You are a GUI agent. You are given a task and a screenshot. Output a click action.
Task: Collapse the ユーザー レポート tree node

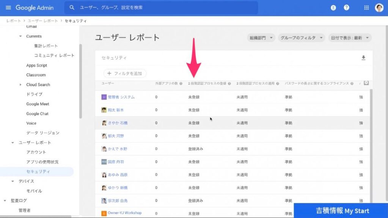click(13, 143)
